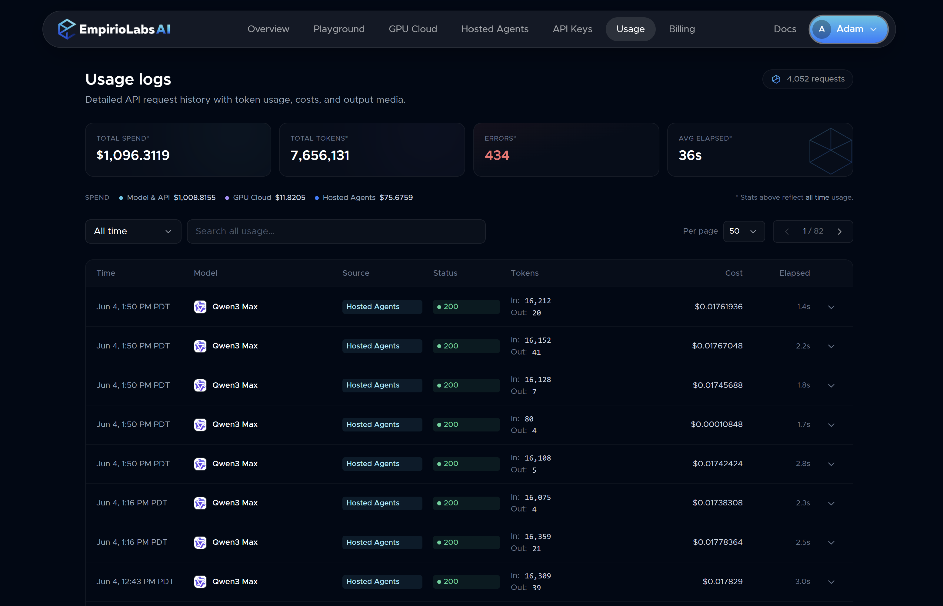Click the $0.01745688 cost value

pos(718,385)
